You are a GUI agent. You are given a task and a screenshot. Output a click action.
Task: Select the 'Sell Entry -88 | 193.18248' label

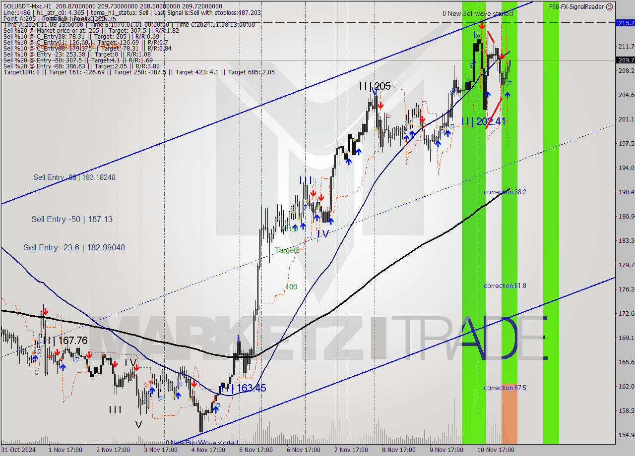click(x=74, y=177)
